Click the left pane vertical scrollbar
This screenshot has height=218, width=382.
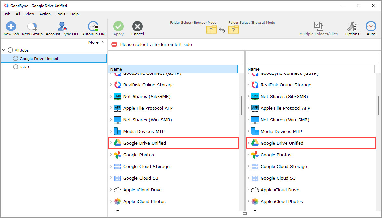(241, 106)
